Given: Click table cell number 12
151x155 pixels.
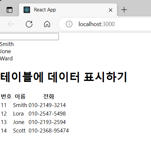Looking at the screenshot, I should point(4,114).
